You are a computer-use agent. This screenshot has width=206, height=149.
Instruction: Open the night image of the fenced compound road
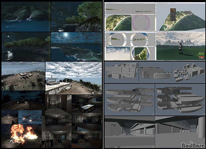(x=23, y=100)
